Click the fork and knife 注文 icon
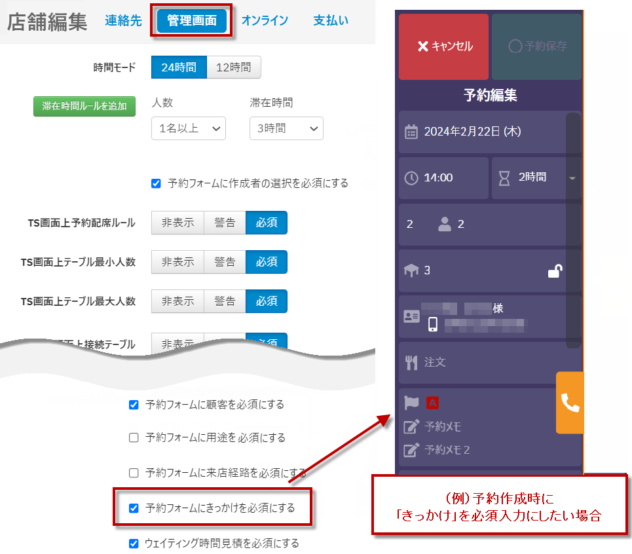This screenshot has height=554, width=632. click(411, 361)
